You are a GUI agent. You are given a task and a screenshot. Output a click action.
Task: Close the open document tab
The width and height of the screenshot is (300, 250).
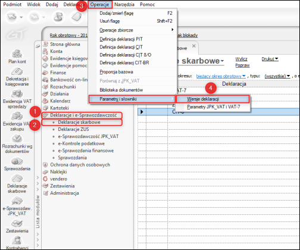click(x=194, y=46)
